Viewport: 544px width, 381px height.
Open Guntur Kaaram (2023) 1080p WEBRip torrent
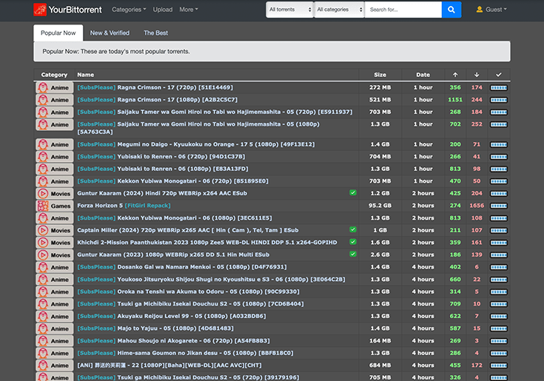(x=173, y=254)
